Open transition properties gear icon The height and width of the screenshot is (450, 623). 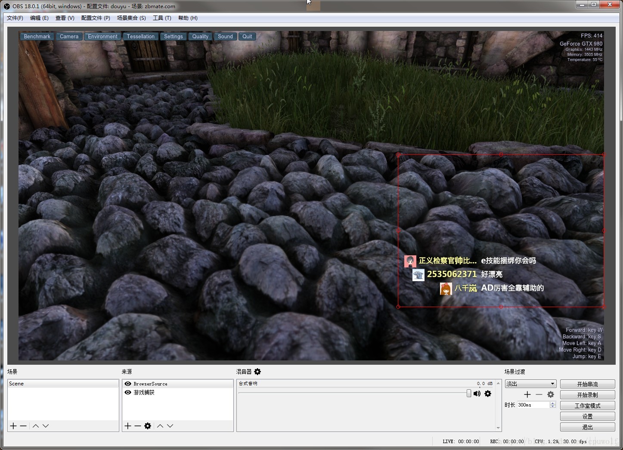[x=551, y=394]
